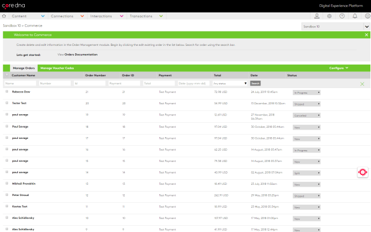Open the user profile icon

(x=317, y=16)
